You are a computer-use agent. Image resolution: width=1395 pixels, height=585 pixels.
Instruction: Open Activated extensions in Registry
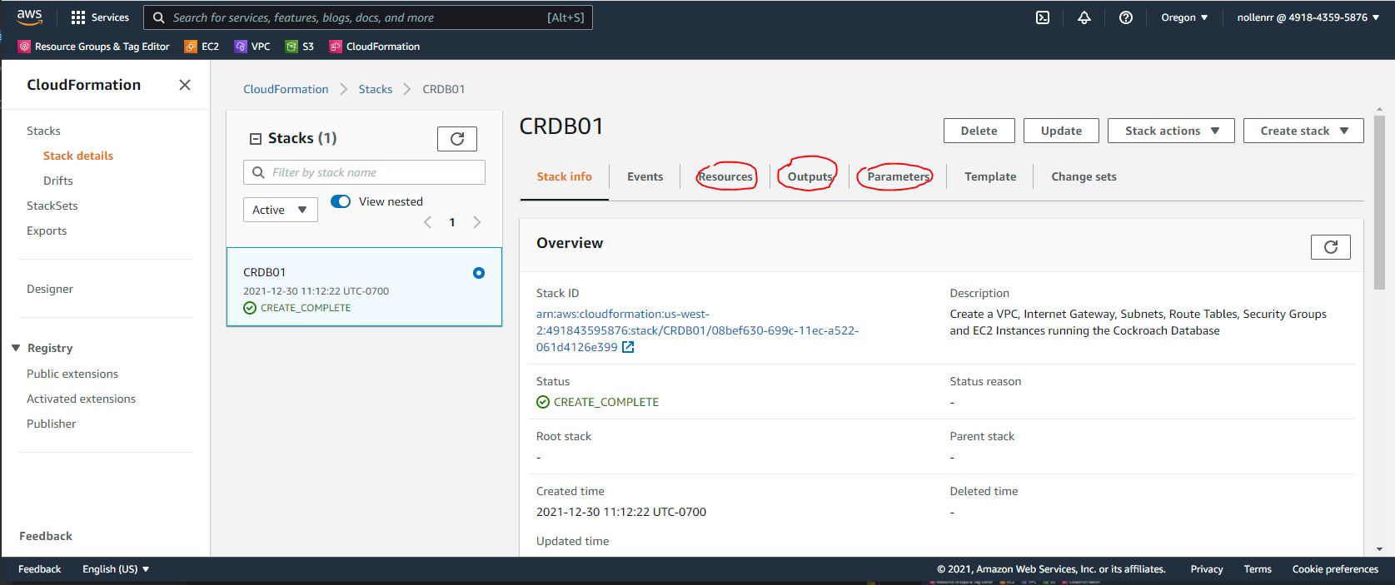81,399
